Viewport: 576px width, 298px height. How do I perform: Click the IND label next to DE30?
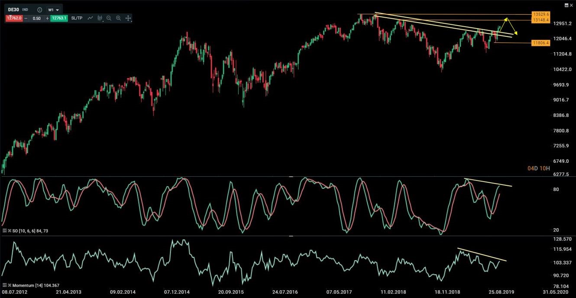tap(25, 10)
